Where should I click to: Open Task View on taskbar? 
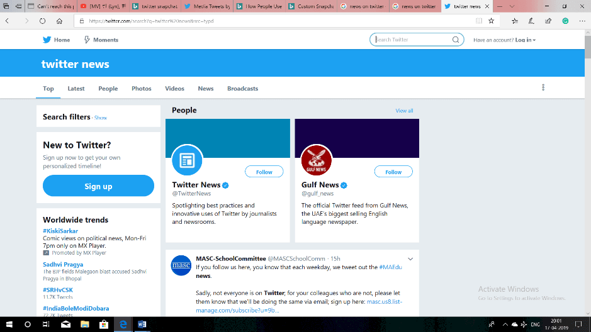pos(46,324)
